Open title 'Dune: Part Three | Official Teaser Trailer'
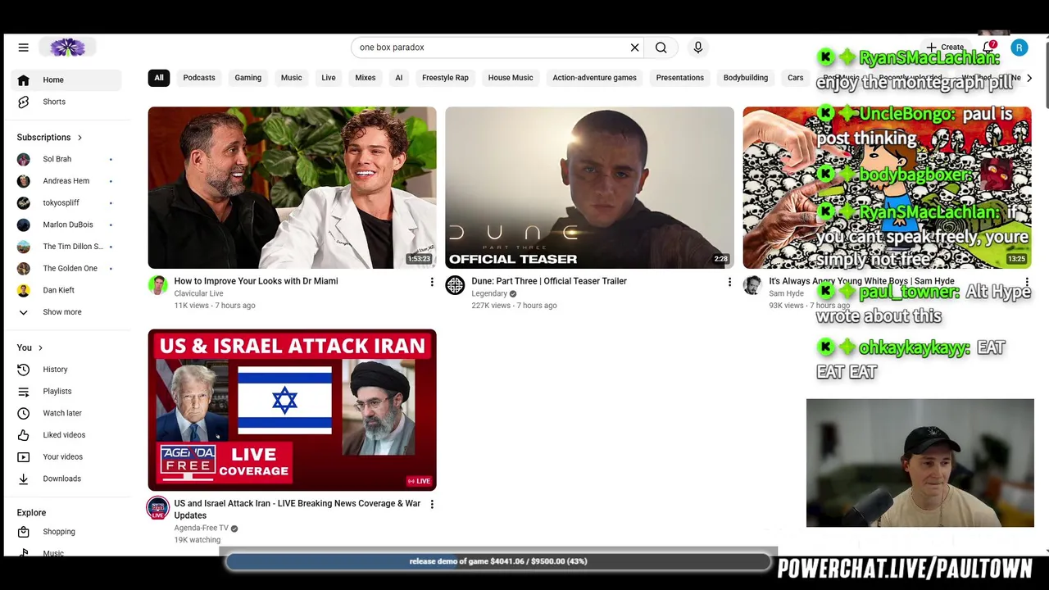1049x590 pixels. point(549,281)
